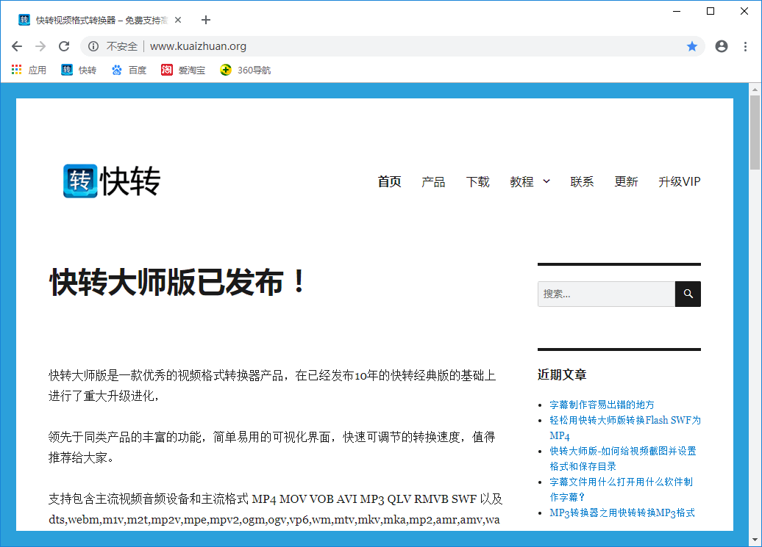
Task: Select the 下载 navigation item
Action: tap(477, 182)
